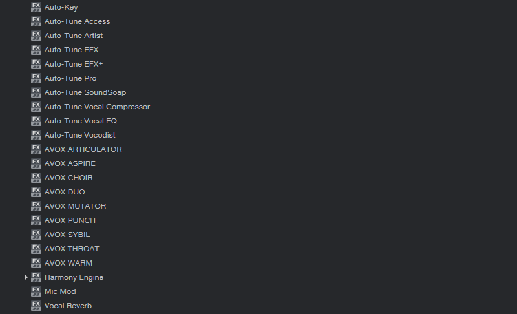Click the FX icon next to Auto-Tune Access

pyautogui.click(x=36, y=21)
